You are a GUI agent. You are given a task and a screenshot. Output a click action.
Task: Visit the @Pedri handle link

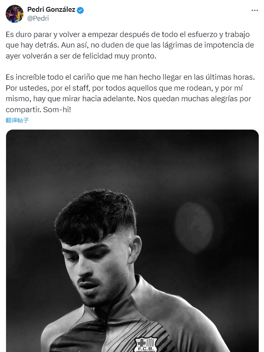pyautogui.click(x=38, y=18)
